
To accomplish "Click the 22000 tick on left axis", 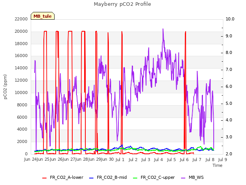I will [x=21, y=19].
